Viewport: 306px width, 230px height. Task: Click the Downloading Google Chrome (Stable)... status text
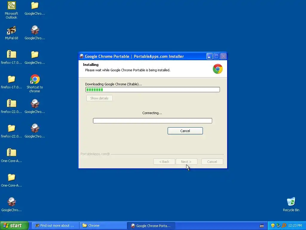click(x=114, y=84)
